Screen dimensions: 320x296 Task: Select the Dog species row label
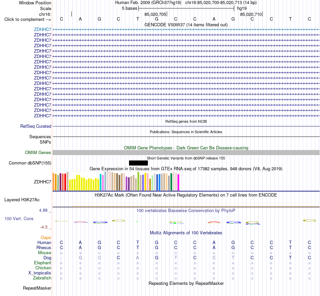(47, 258)
